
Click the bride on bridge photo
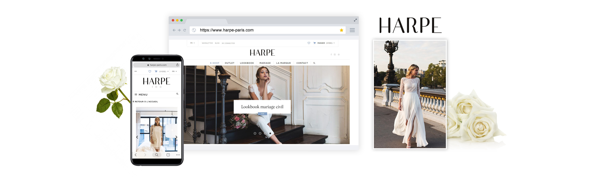click(410, 94)
